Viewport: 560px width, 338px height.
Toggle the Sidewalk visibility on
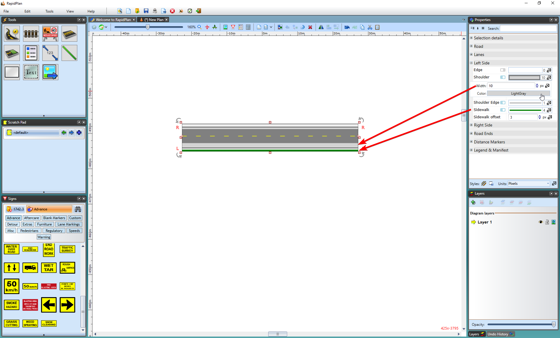click(504, 110)
